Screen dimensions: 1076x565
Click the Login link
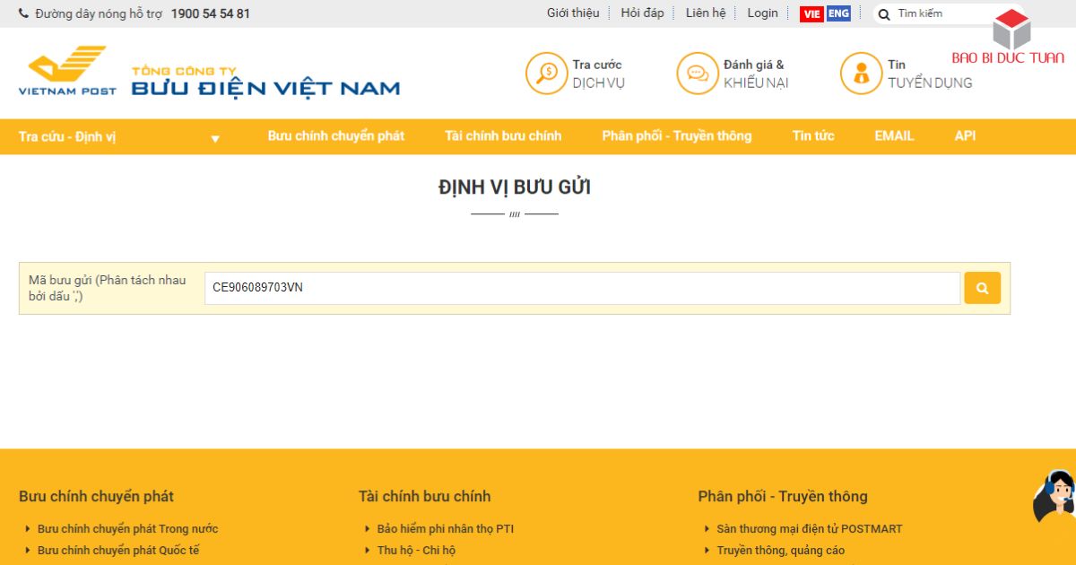tap(761, 13)
